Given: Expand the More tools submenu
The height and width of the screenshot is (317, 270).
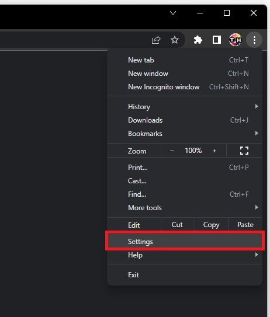Looking at the screenshot, I should (185, 208).
